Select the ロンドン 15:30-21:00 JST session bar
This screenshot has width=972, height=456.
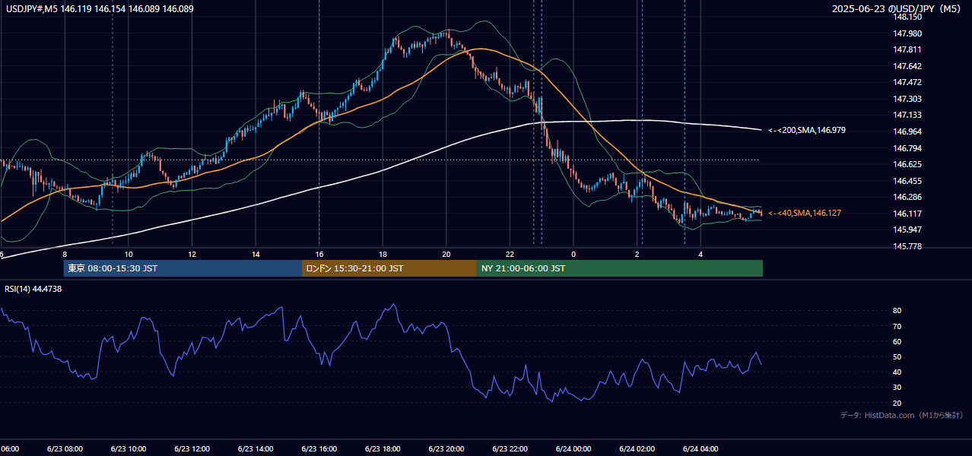[x=389, y=268]
